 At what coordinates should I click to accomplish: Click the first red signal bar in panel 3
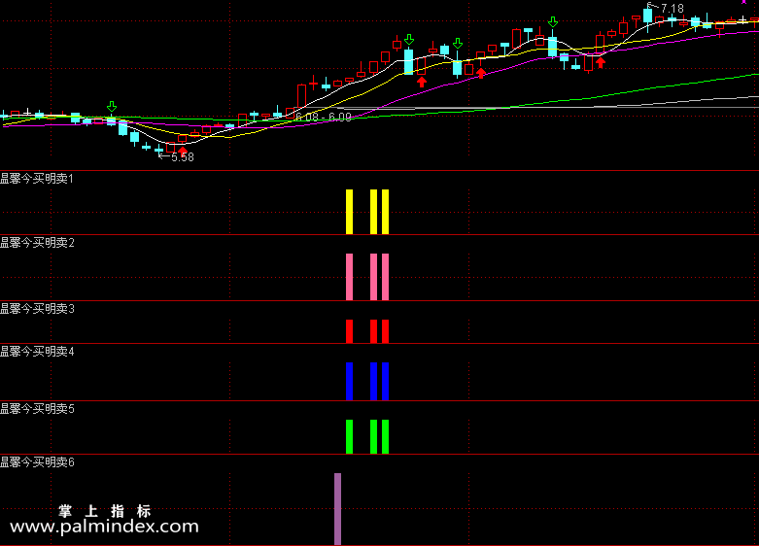point(350,331)
